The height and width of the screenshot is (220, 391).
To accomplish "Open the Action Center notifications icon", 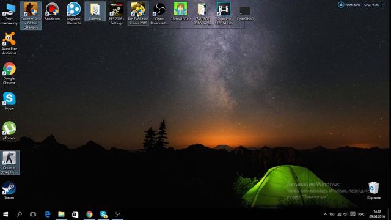I will pyautogui.click(x=353, y=215).
